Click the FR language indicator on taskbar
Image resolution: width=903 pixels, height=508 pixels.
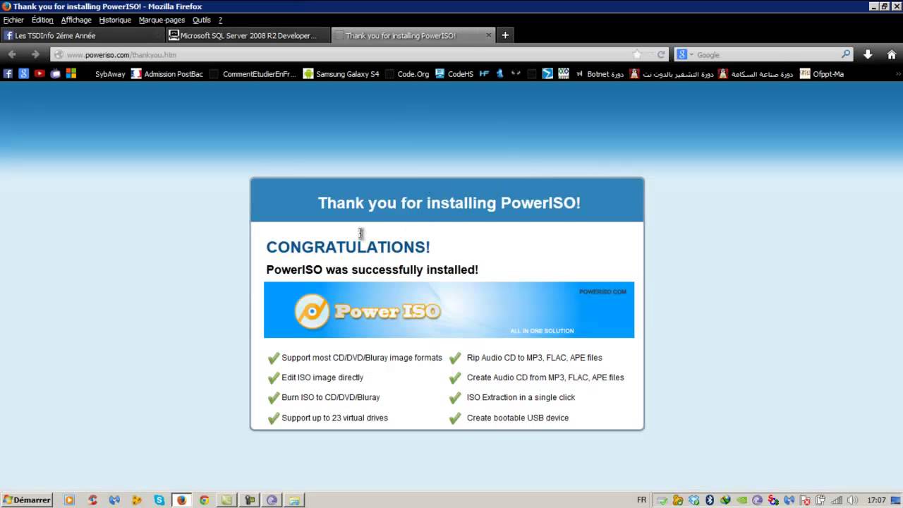(641, 500)
